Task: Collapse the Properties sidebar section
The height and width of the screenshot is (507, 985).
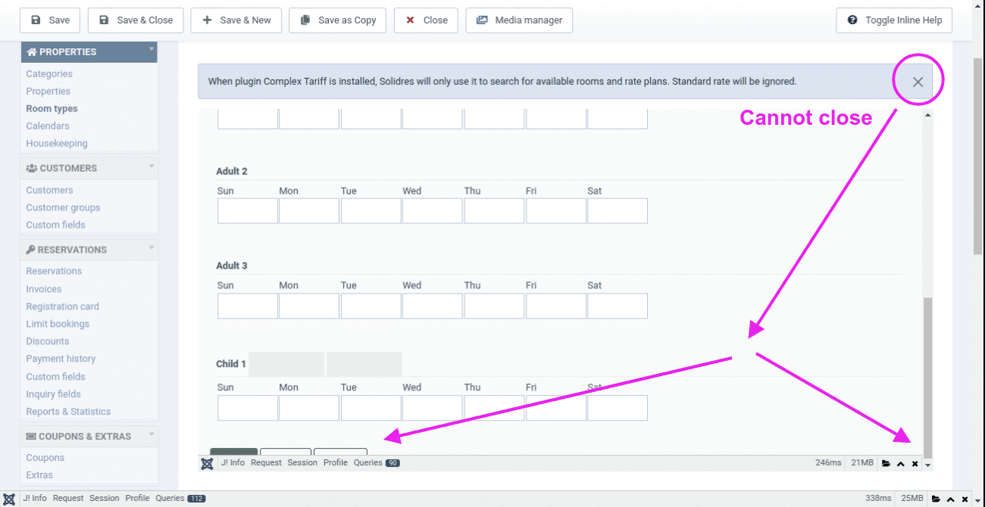Action: click(152, 50)
